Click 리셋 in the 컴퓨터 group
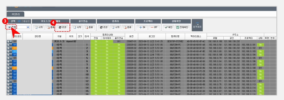Image resolution: width=284 pixels, height=100 pixels. (x=104, y=28)
